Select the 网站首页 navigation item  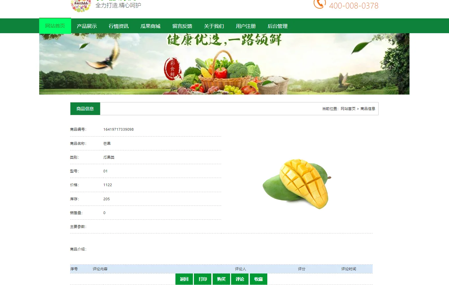[x=55, y=26]
